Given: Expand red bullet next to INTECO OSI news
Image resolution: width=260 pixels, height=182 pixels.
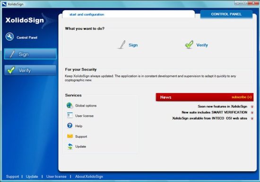Looking at the screenshot, I should point(252,118).
